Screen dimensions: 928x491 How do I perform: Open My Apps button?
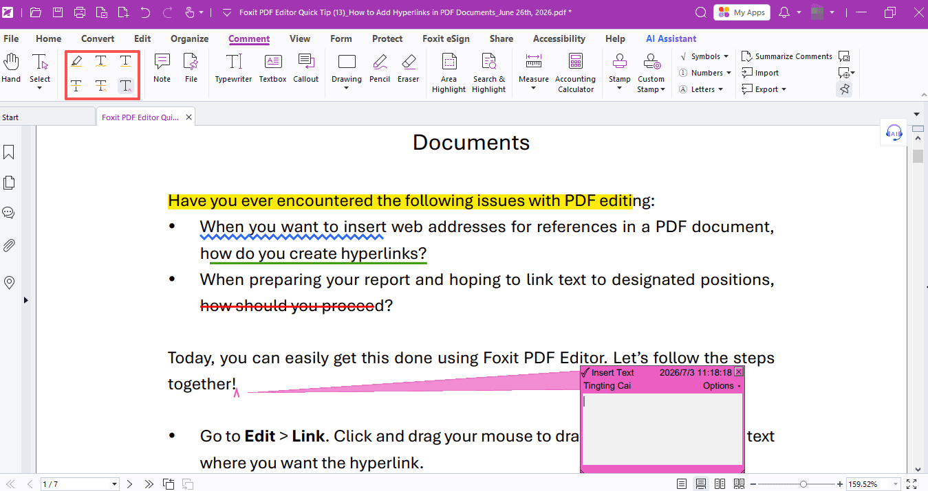coord(742,12)
